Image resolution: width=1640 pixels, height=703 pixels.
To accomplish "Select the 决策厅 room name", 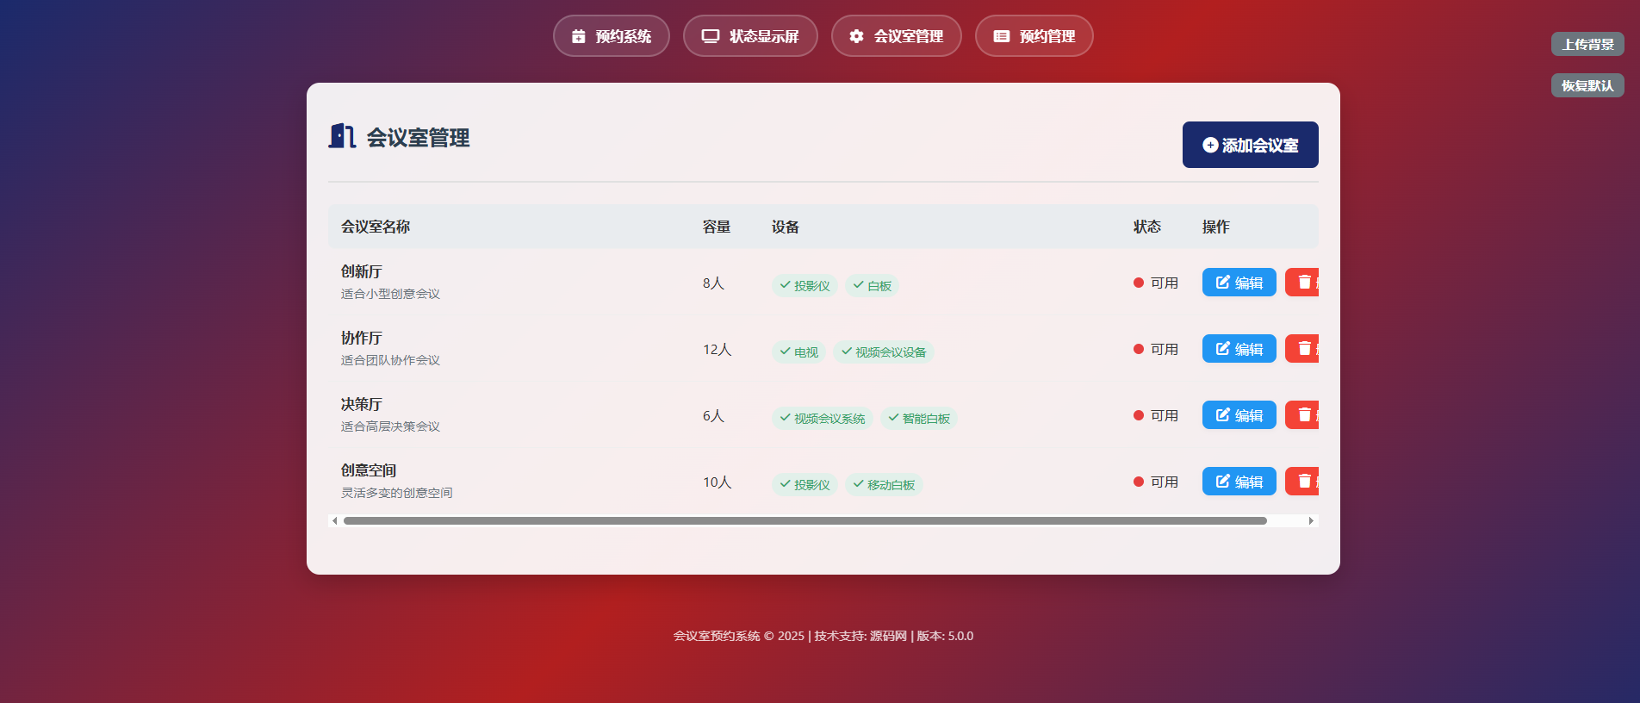I will coord(362,404).
